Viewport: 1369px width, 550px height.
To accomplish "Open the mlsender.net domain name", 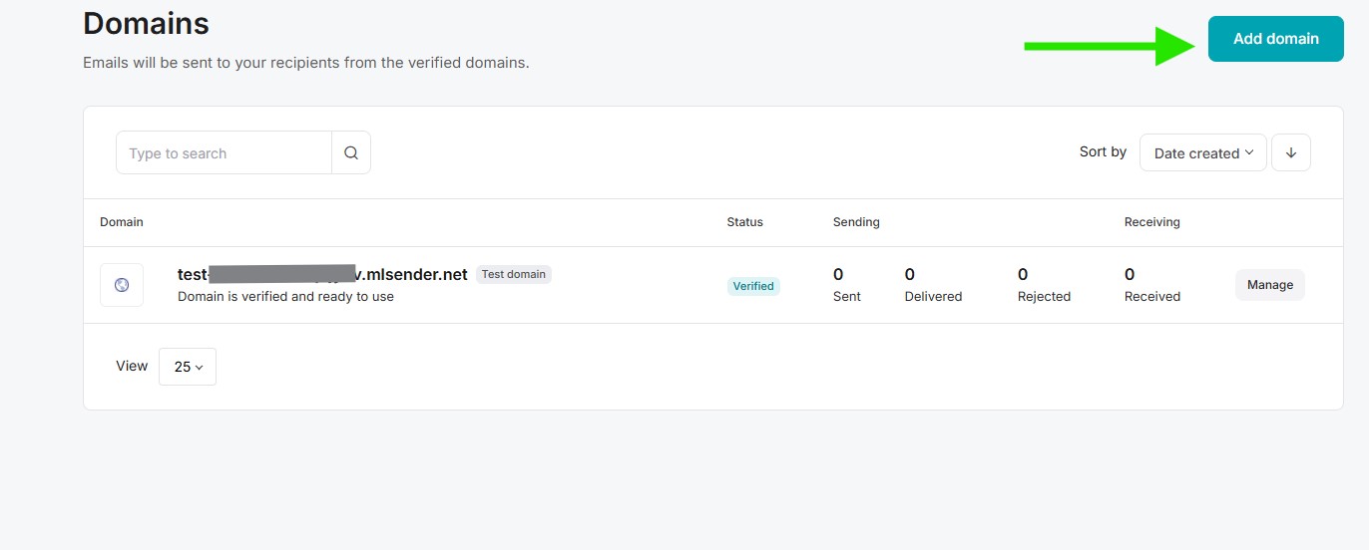I will tap(322, 274).
